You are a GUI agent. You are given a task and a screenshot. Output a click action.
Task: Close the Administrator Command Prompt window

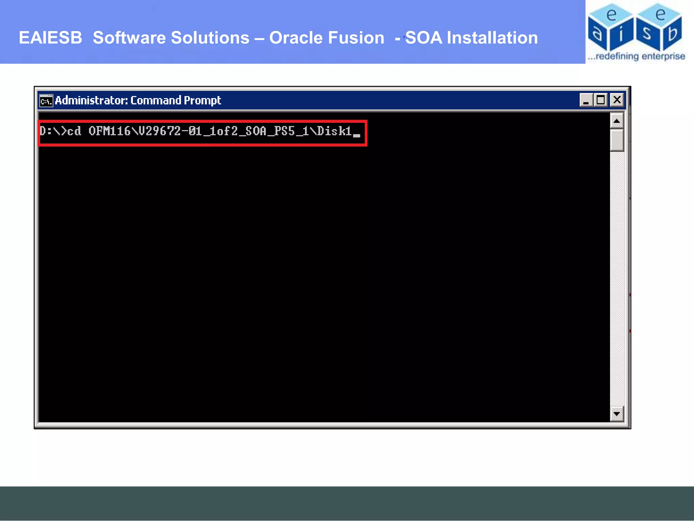617,100
